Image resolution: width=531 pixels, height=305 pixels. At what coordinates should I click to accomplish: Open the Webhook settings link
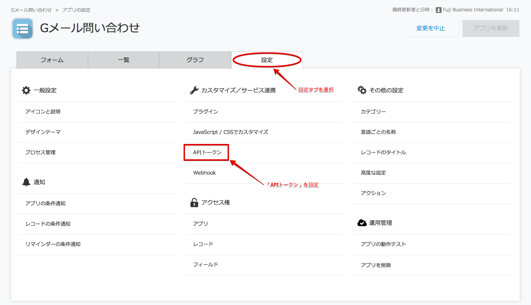point(204,173)
